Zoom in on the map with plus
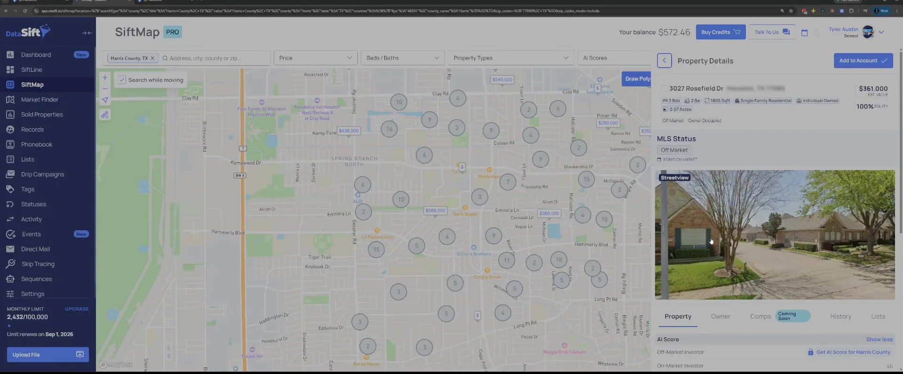 point(105,78)
